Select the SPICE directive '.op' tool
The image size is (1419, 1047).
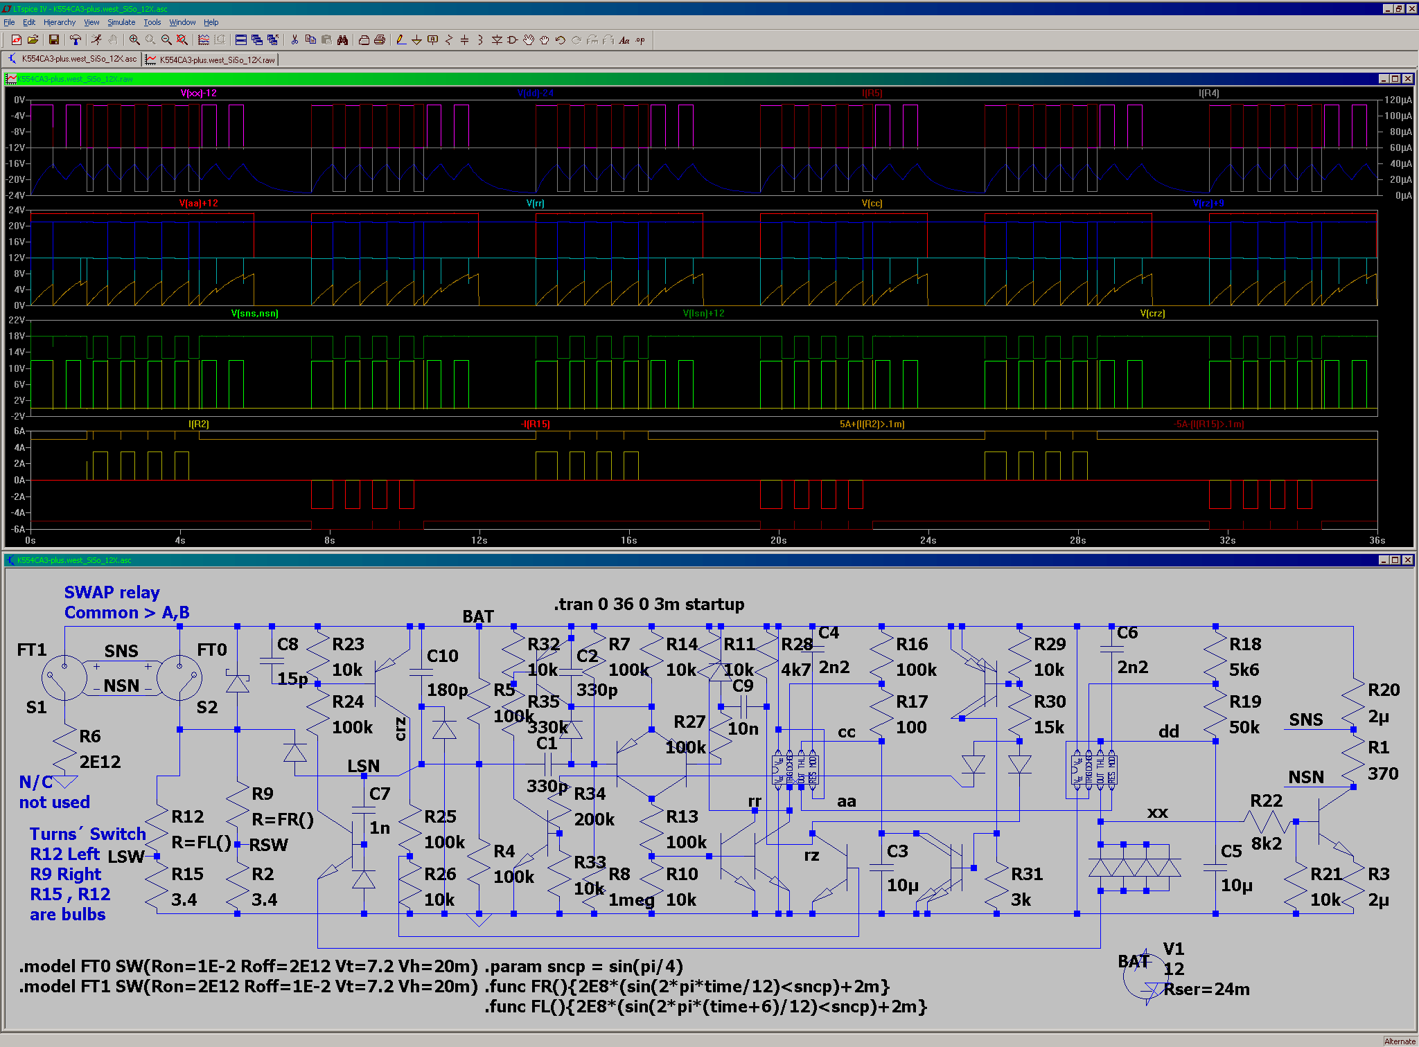[x=640, y=40]
